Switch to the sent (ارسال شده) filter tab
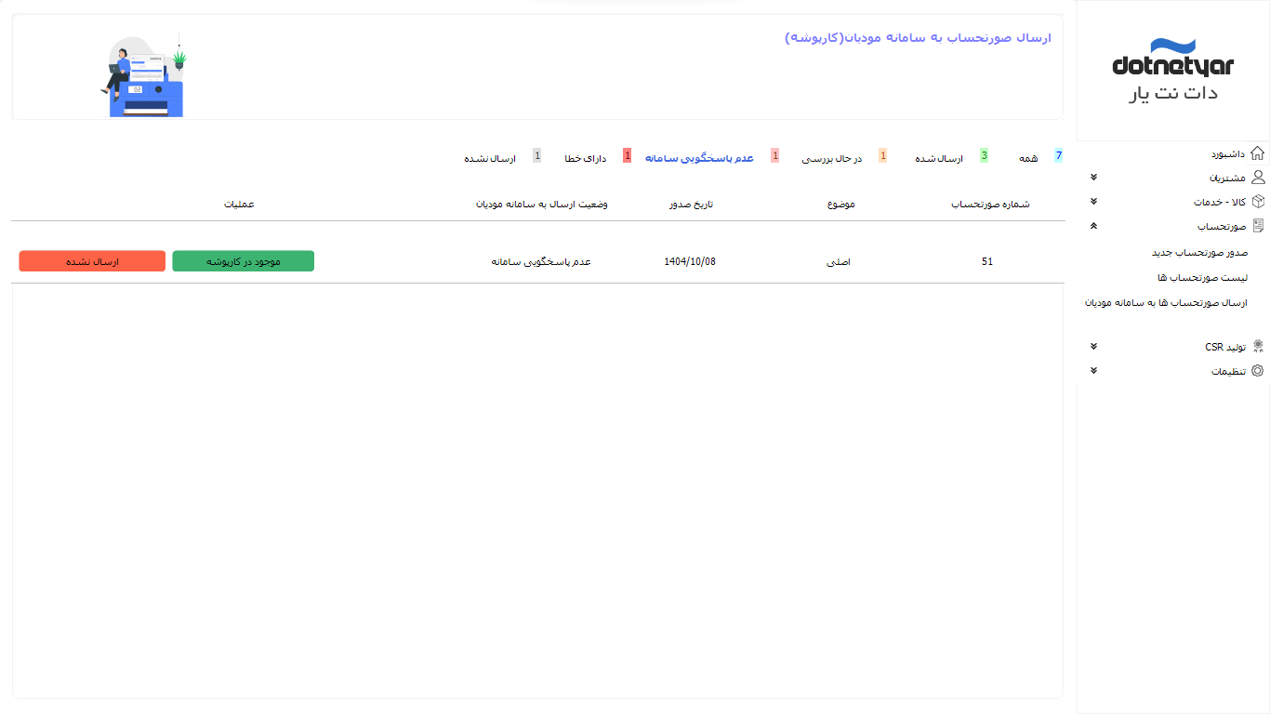1270x714 pixels. tap(939, 159)
